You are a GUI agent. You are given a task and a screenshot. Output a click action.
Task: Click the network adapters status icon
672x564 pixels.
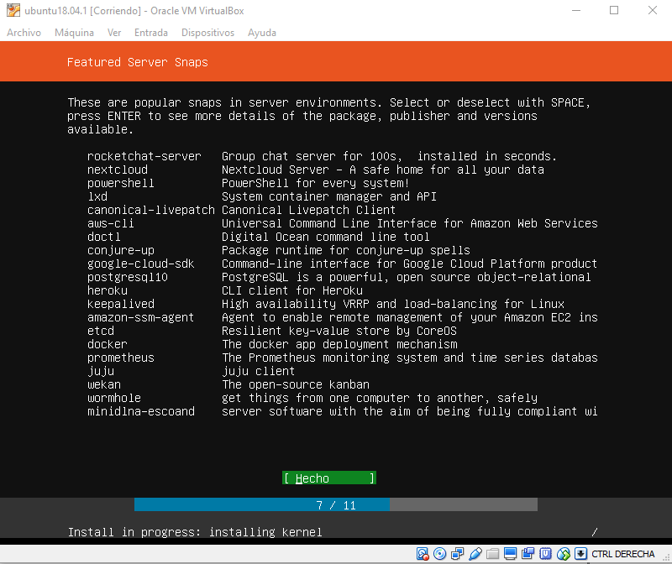(x=457, y=554)
